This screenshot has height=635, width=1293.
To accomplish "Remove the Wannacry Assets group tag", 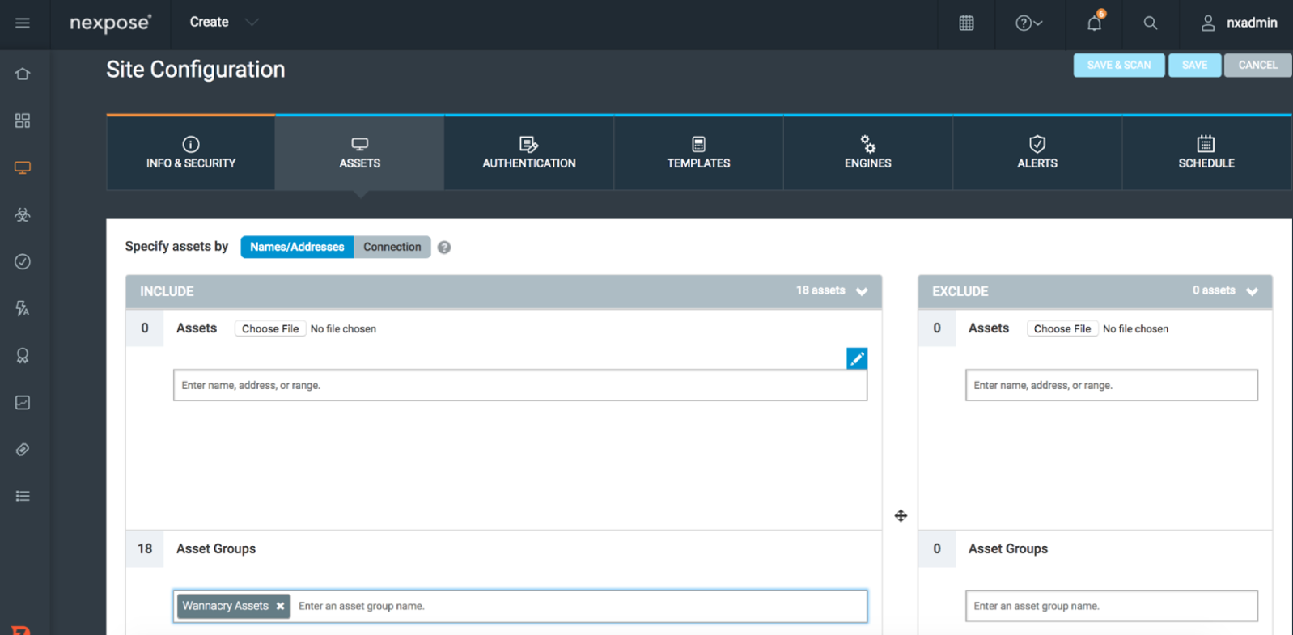I will click(280, 606).
